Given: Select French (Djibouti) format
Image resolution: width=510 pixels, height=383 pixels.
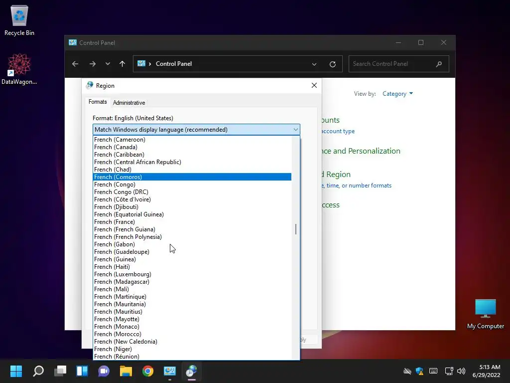Looking at the screenshot, I should [192, 207].
